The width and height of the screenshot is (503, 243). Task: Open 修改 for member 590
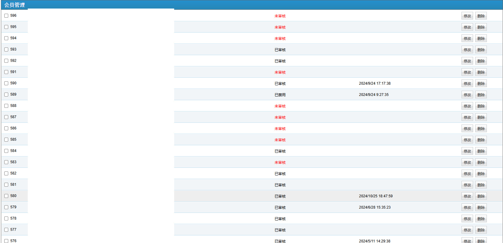click(467, 84)
